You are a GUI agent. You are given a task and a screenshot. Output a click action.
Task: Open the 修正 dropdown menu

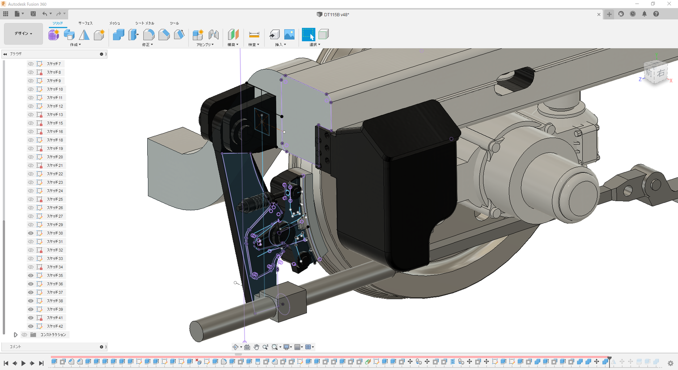tap(147, 45)
